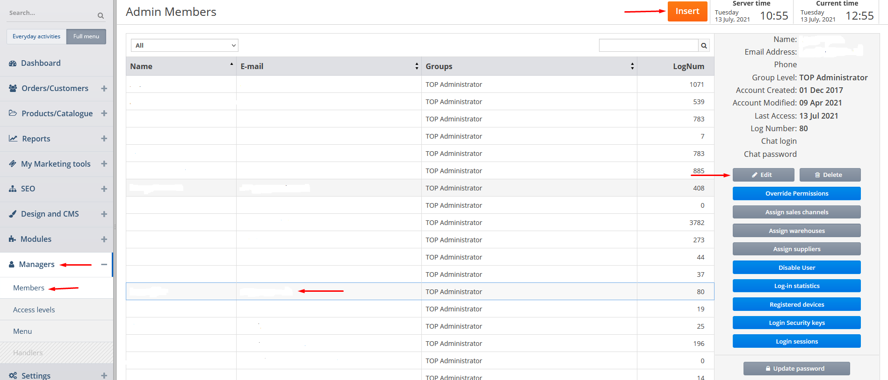Click the Override Permissions button
Viewport: 888px width, 380px height.
click(x=796, y=193)
